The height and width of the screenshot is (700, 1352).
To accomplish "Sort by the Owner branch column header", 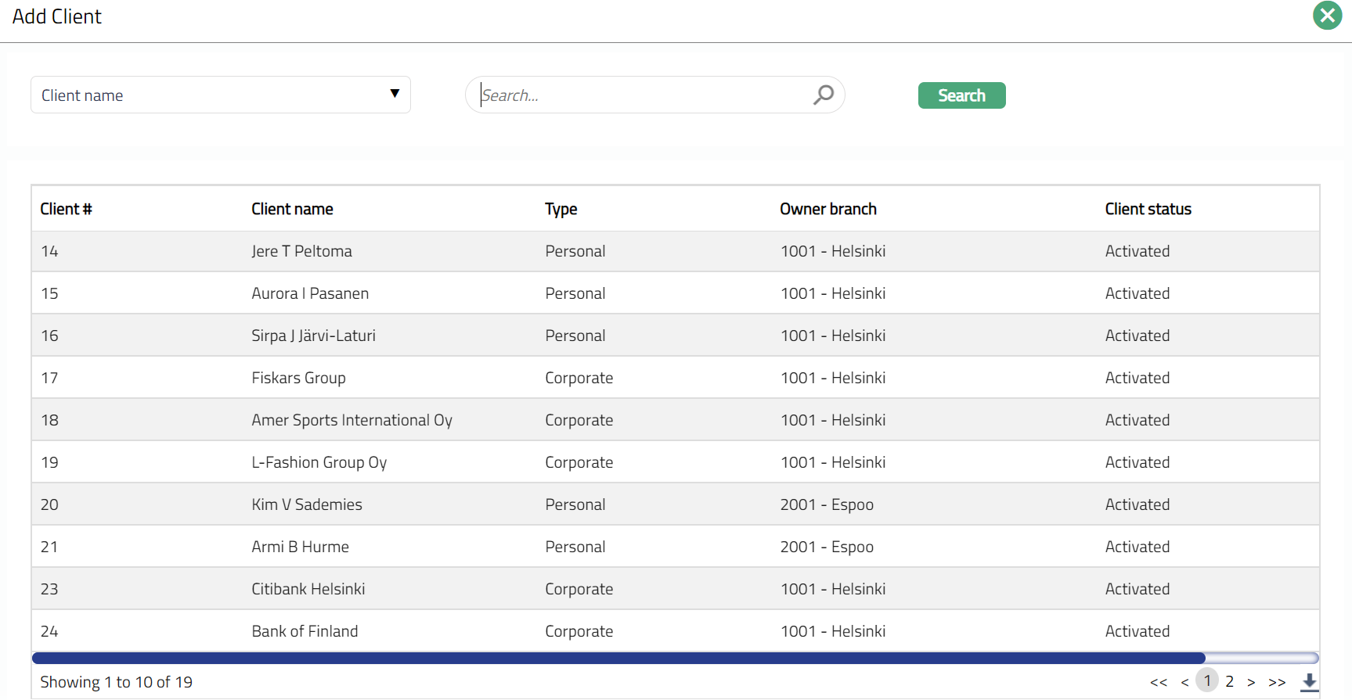I will pos(827,209).
